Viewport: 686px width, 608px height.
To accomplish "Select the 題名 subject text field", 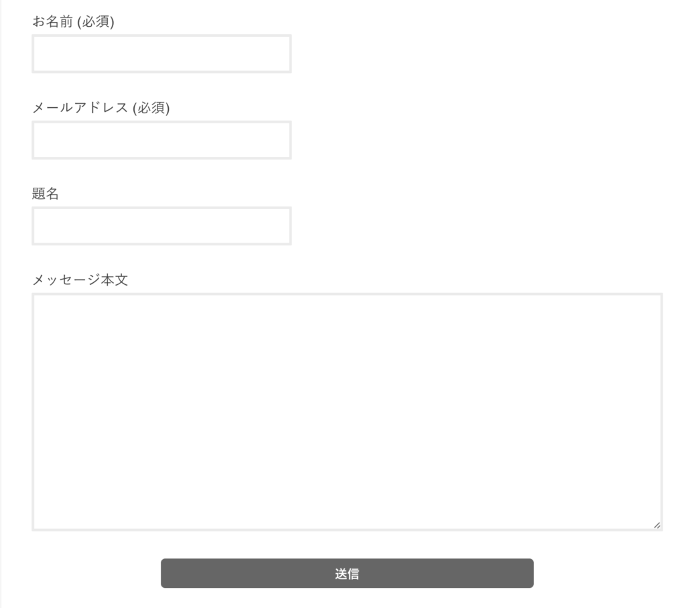I will point(161,226).
